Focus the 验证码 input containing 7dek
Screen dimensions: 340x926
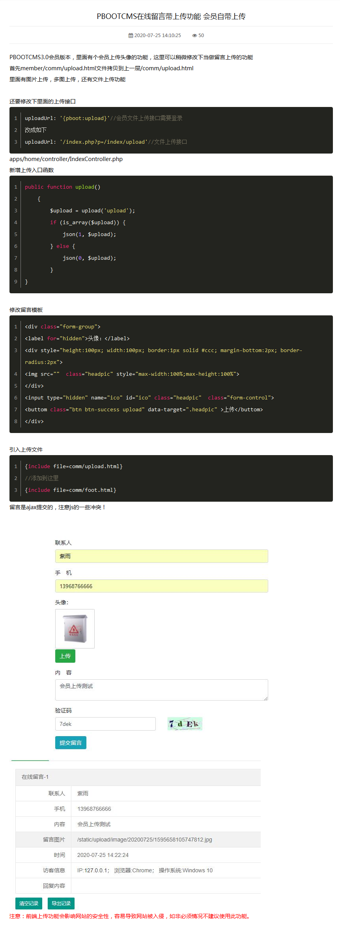[x=105, y=724]
